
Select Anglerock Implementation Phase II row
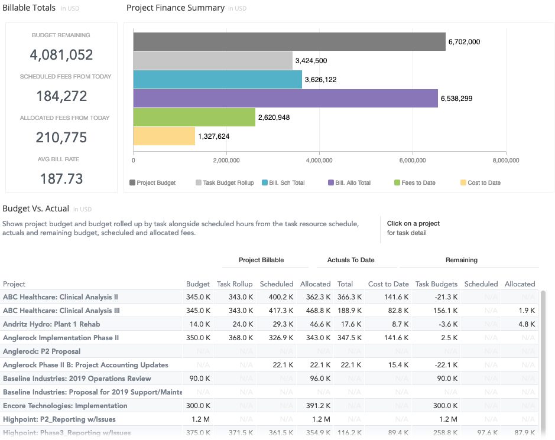pyautogui.click(x=61, y=338)
